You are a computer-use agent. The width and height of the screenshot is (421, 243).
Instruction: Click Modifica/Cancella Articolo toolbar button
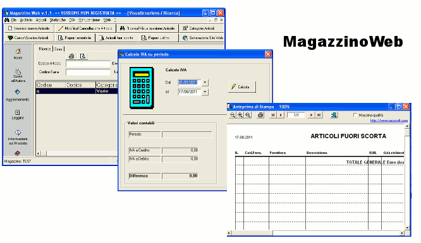tap(85, 28)
